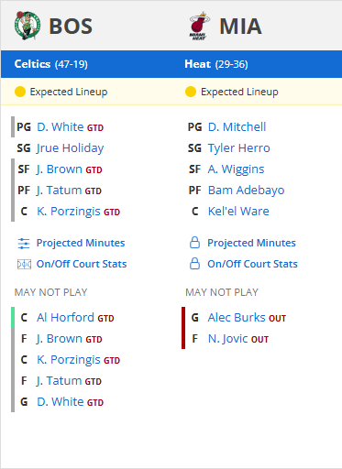The width and height of the screenshot is (342, 469).
Task: Click the Celtics On/Off Court Stats court icon
Action: point(24,264)
